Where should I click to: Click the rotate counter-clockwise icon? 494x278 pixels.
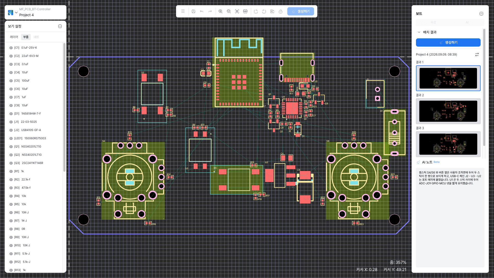point(256,11)
